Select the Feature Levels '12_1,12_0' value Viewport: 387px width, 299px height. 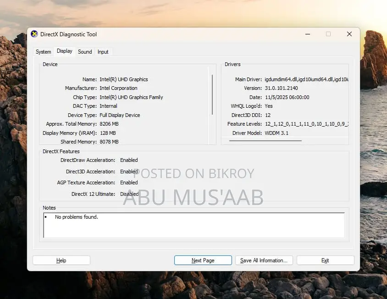307,124
